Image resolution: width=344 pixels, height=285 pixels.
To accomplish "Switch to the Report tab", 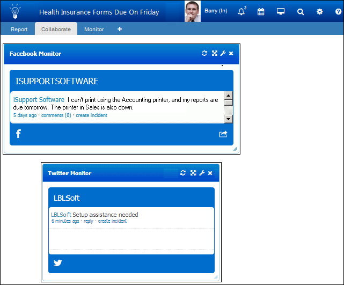I will tap(19, 29).
